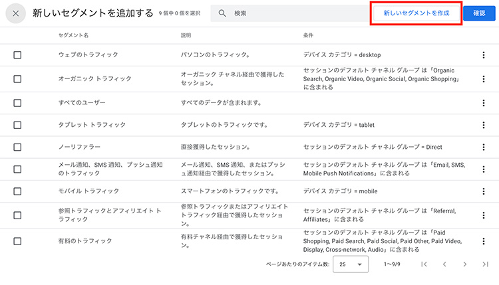Screen dimensions: 499x285
Task: Click 新しいセグメントを作成 button
Action: click(416, 13)
